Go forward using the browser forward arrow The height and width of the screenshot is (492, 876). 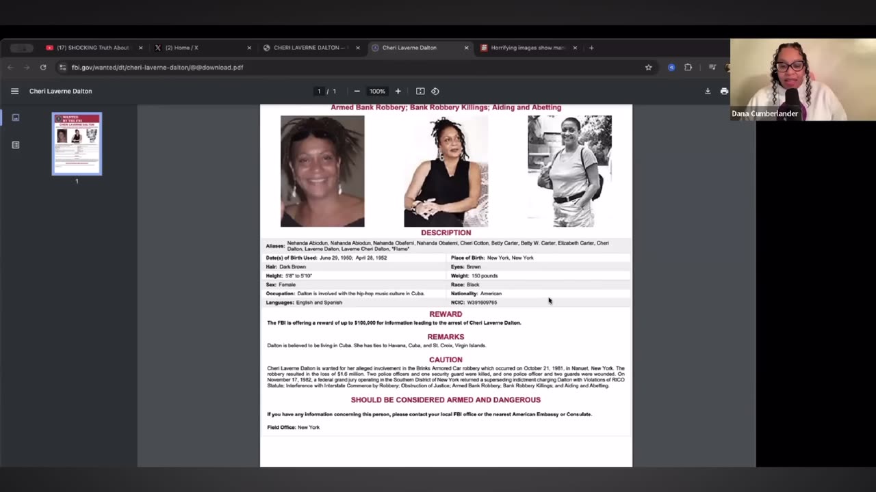27,67
